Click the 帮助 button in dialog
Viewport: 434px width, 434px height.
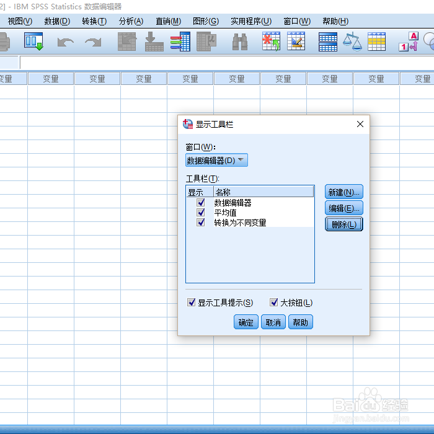(300, 322)
